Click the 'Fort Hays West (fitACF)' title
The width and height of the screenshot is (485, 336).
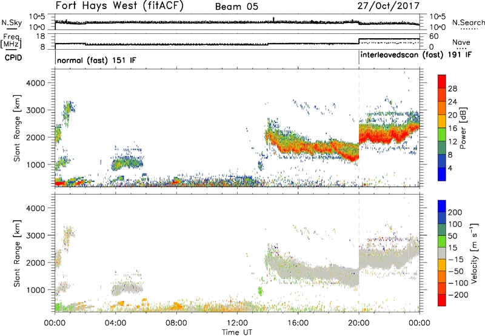click(119, 6)
